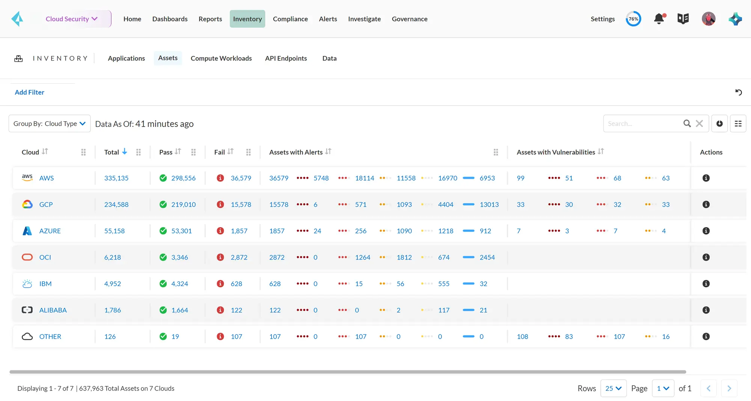This screenshot has height=401, width=751.
Task: Open the documentation book icon
Action: (x=683, y=18)
